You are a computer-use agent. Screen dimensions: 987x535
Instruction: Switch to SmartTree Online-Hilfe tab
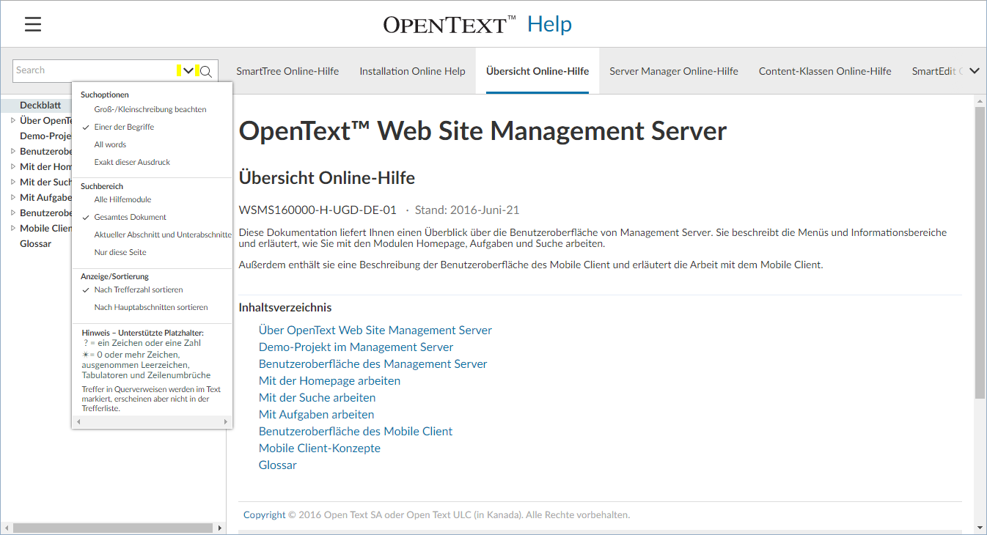point(287,71)
